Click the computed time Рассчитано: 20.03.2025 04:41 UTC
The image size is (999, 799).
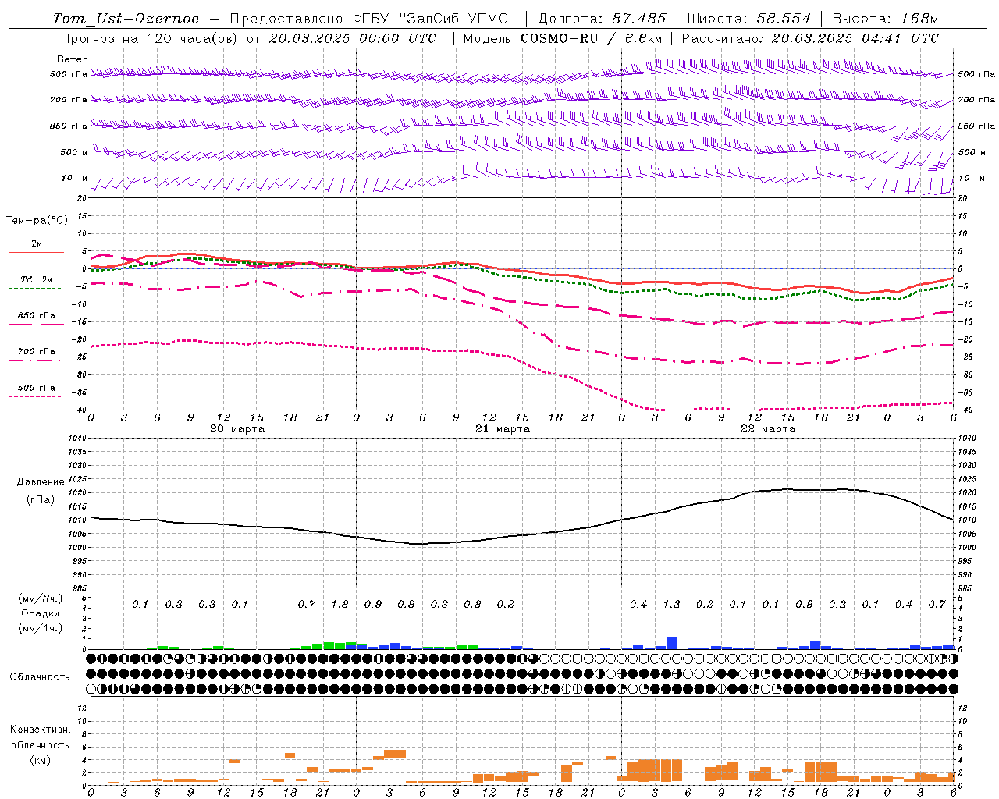810,38
